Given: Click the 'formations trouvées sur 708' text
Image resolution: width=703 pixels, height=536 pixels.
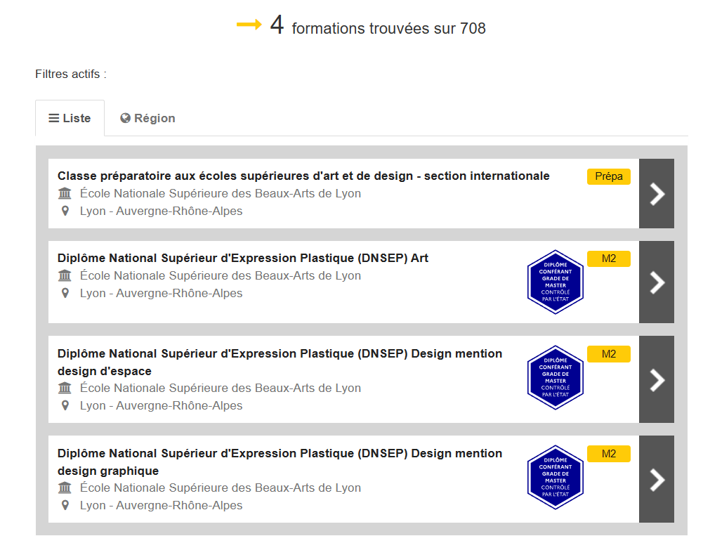Looking at the screenshot, I should [x=388, y=28].
